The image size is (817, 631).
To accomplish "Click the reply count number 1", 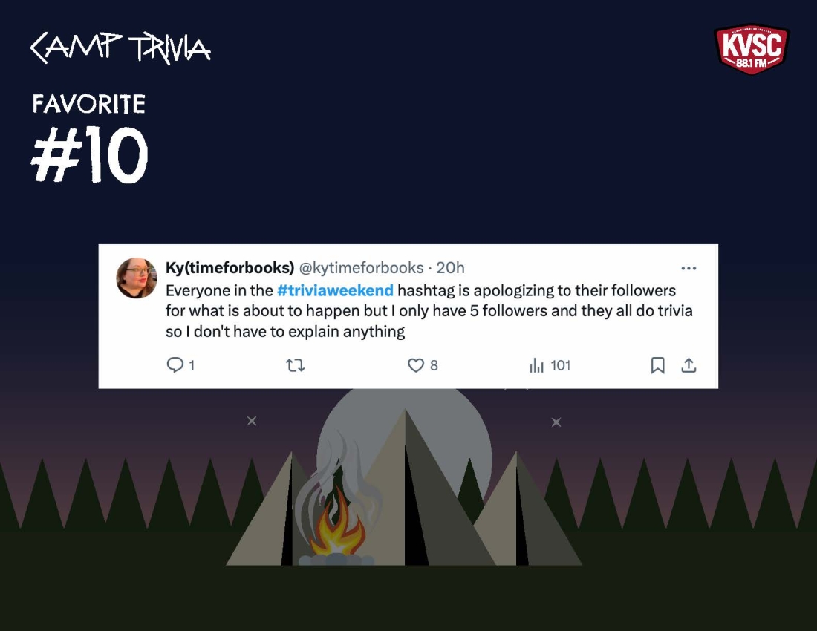I will click(x=192, y=365).
